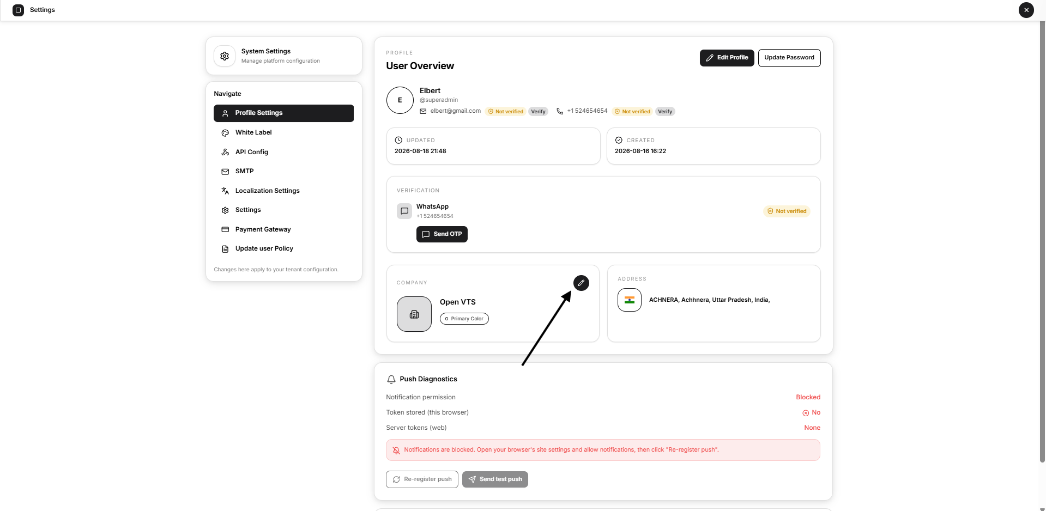Screen dimensions: 1046x511
Task: Click the Edit Profile button
Action: [727, 58]
